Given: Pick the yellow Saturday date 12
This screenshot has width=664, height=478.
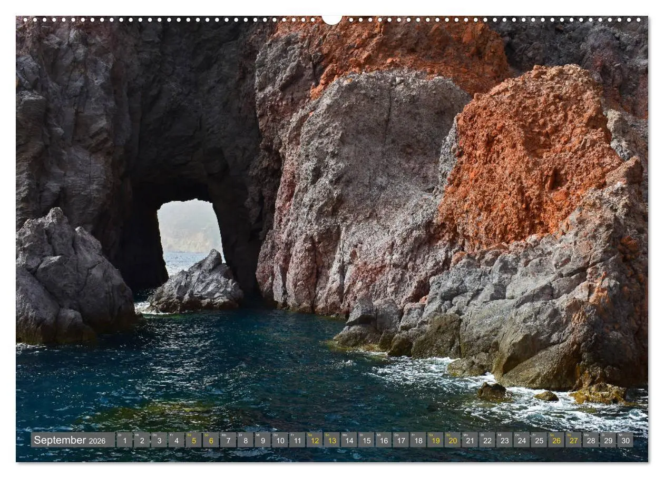Looking at the screenshot, I should (x=314, y=440).
